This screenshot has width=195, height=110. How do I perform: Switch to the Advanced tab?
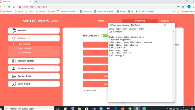click(x=140, y=21)
